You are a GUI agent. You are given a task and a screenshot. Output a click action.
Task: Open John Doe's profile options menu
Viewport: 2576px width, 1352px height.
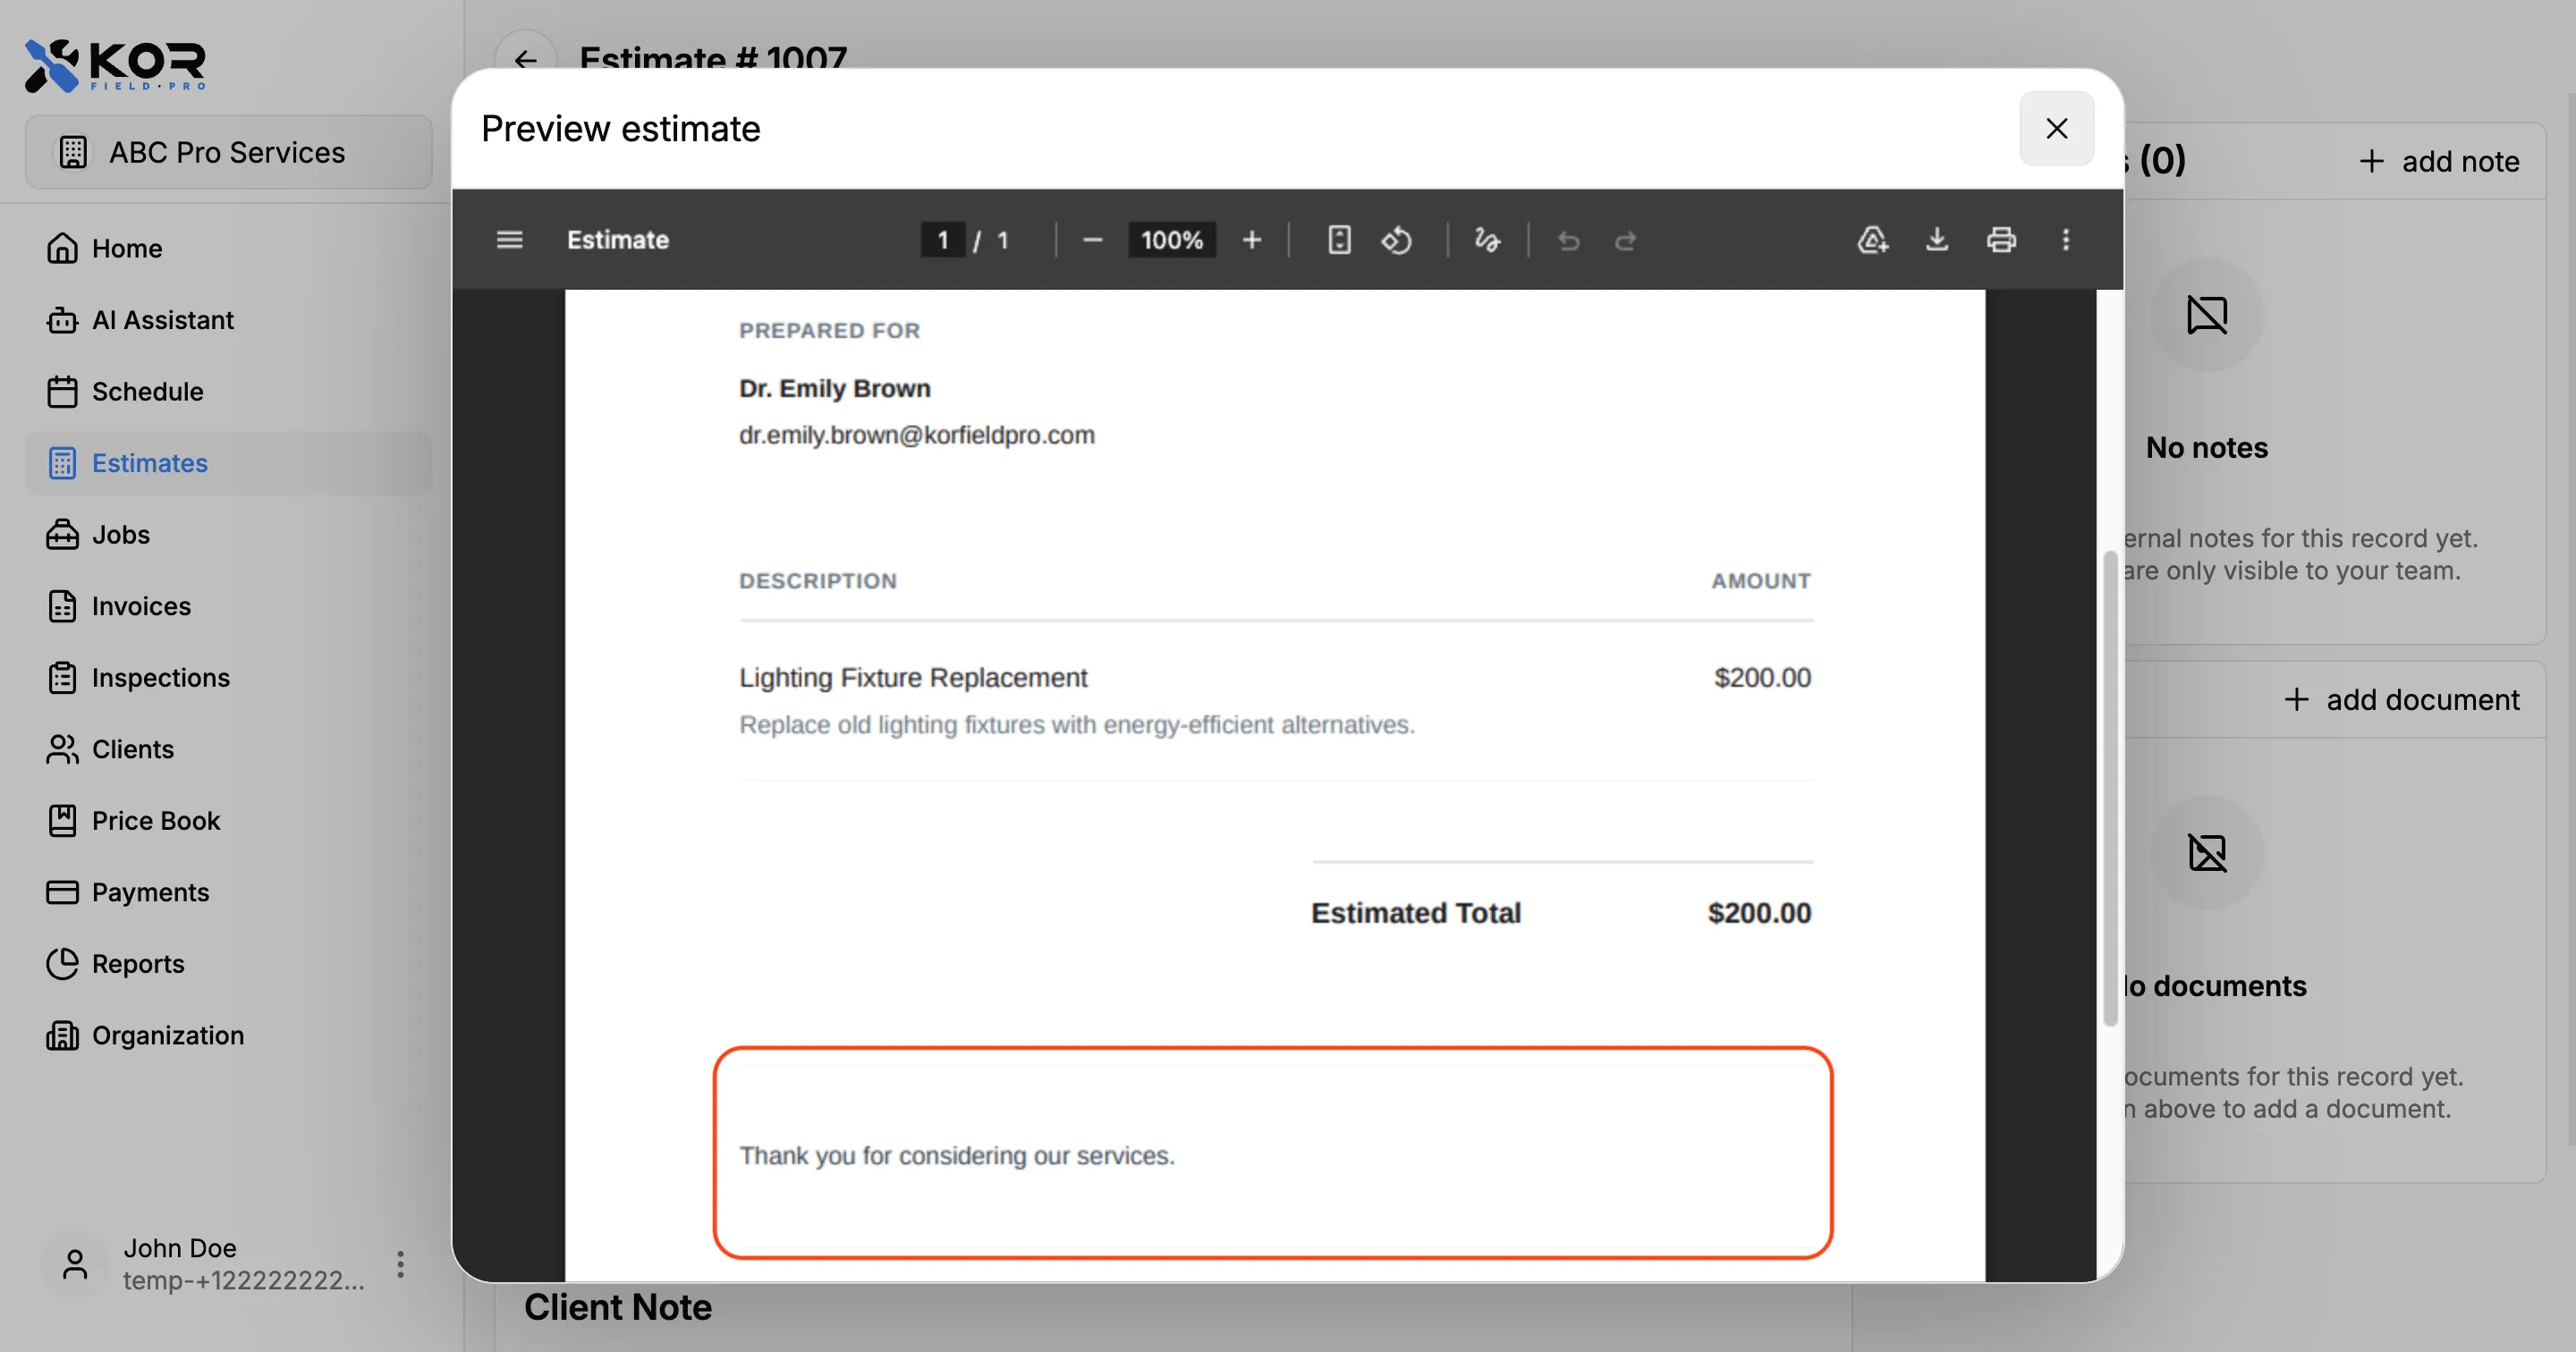pyautogui.click(x=399, y=1263)
